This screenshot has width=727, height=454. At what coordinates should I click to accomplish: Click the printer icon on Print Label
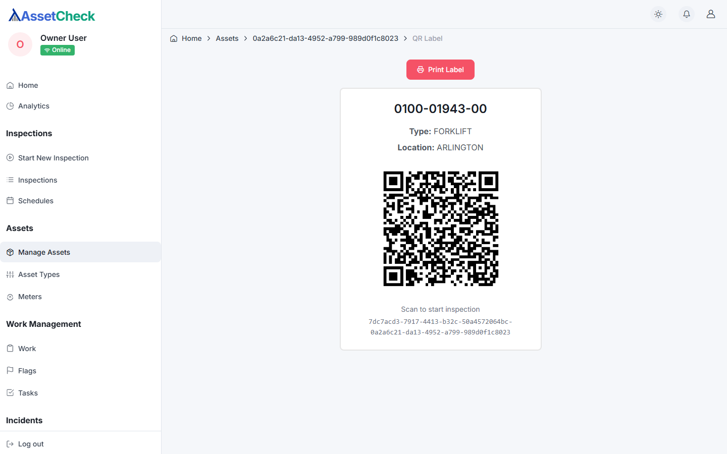(x=421, y=70)
